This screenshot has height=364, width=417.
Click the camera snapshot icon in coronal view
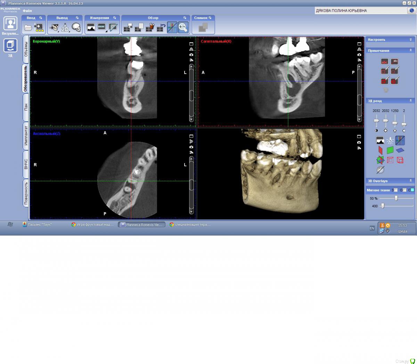click(x=191, y=55)
